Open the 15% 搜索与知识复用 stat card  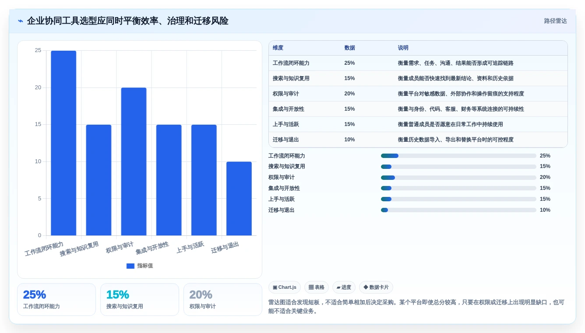[140, 300]
